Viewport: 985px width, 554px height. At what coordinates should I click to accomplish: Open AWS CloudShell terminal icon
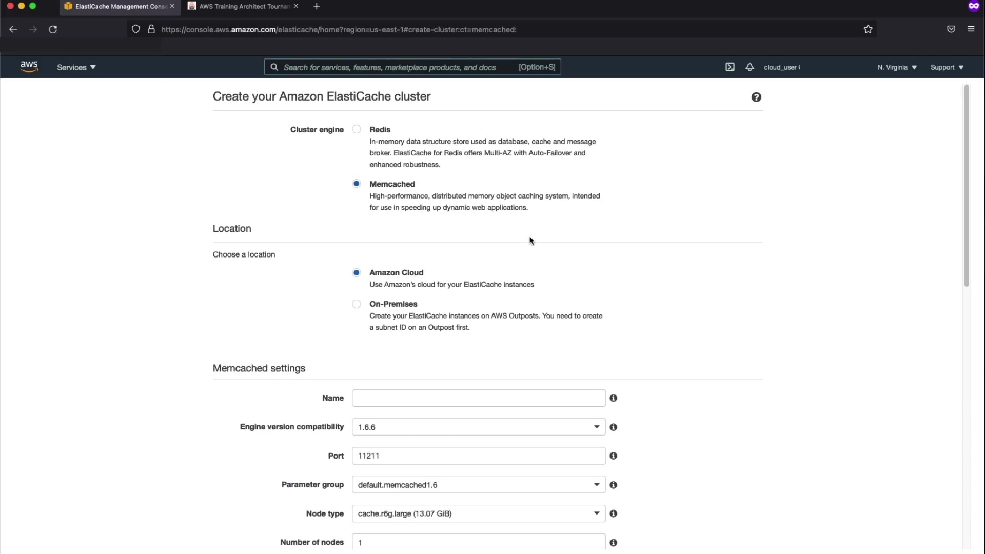(730, 67)
